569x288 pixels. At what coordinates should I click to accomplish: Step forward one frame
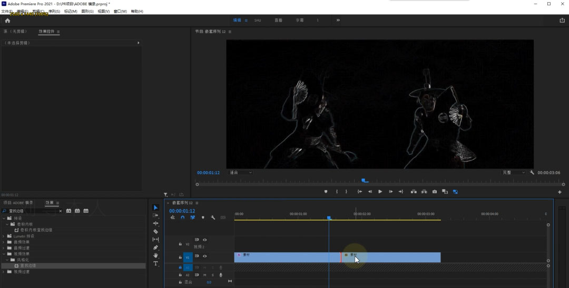[x=390, y=192]
